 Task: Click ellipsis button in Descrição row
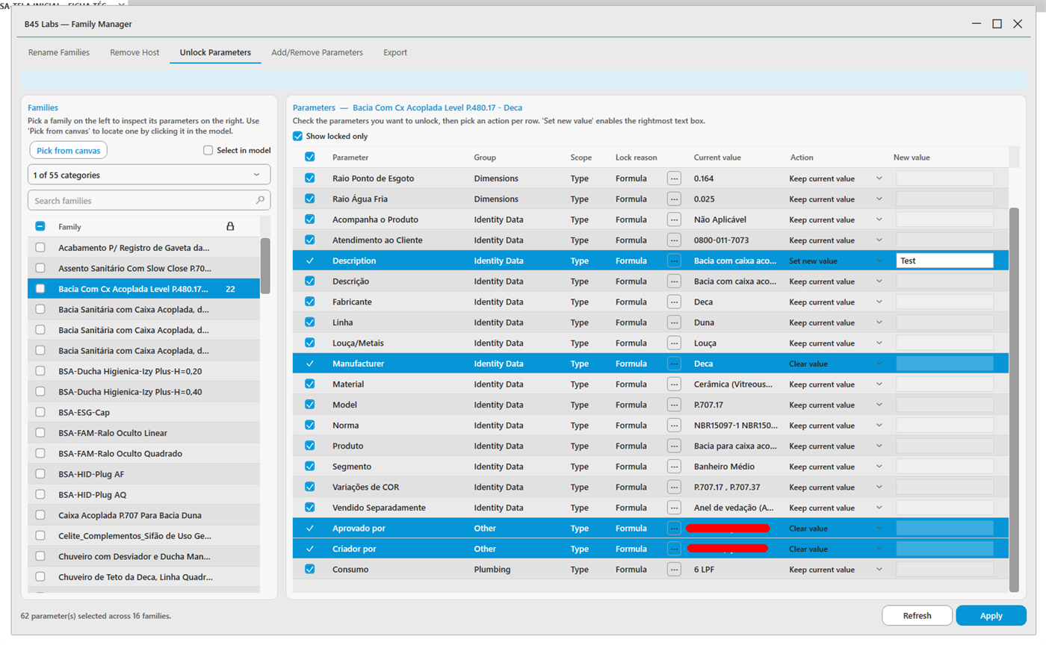[675, 281]
